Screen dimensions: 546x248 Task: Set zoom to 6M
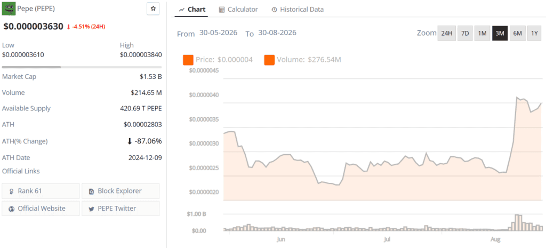(x=517, y=34)
